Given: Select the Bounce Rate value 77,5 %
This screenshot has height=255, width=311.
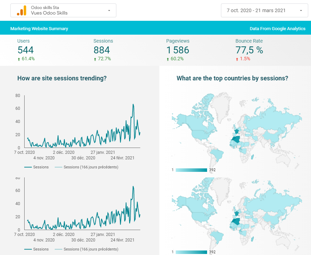Looking at the screenshot, I should (249, 50).
